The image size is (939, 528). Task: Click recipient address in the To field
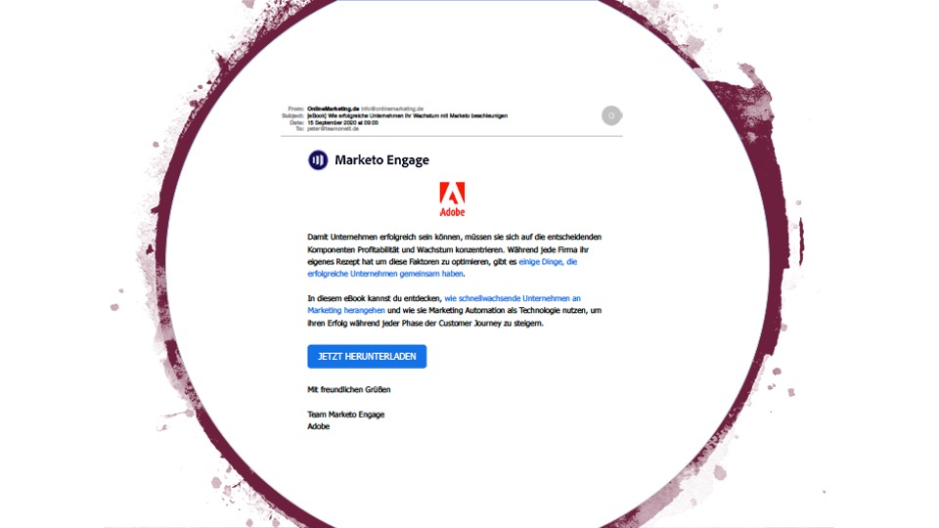(333, 129)
